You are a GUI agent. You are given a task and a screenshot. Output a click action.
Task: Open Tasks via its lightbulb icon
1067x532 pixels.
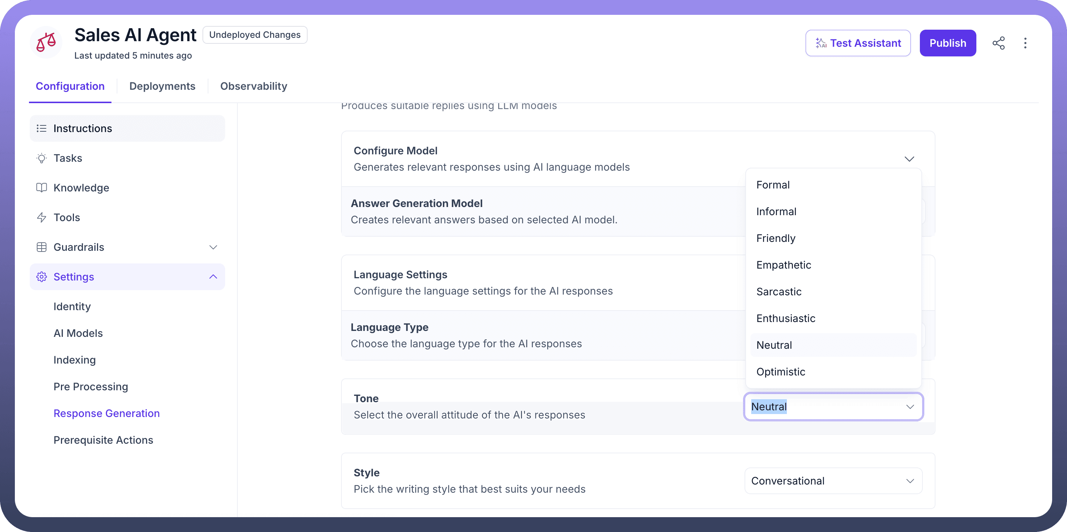click(41, 158)
